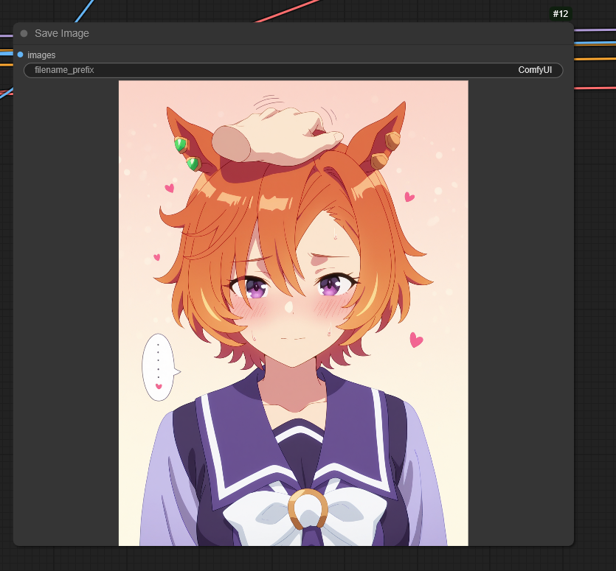Image resolution: width=616 pixels, height=571 pixels.
Task: Click the images input label
Action: pyautogui.click(x=41, y=55)
